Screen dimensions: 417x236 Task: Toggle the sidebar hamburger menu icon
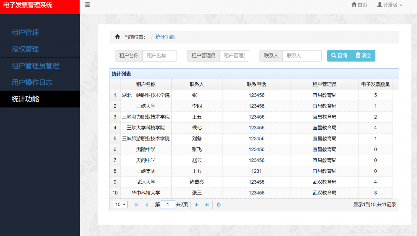coord(87,5)
